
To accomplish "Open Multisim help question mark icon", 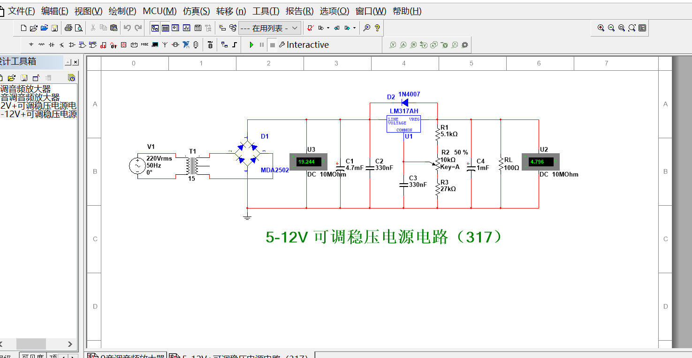I will [x=377, y=28].
